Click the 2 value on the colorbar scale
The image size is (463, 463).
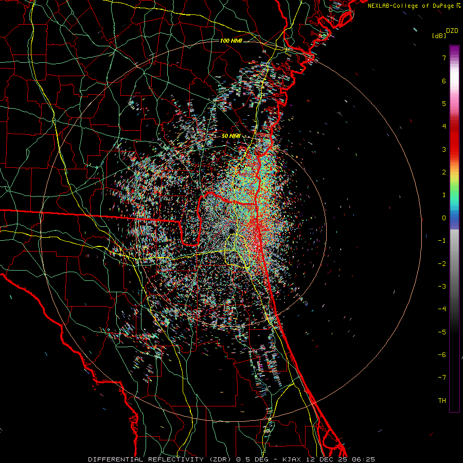(x=444, y=172)
